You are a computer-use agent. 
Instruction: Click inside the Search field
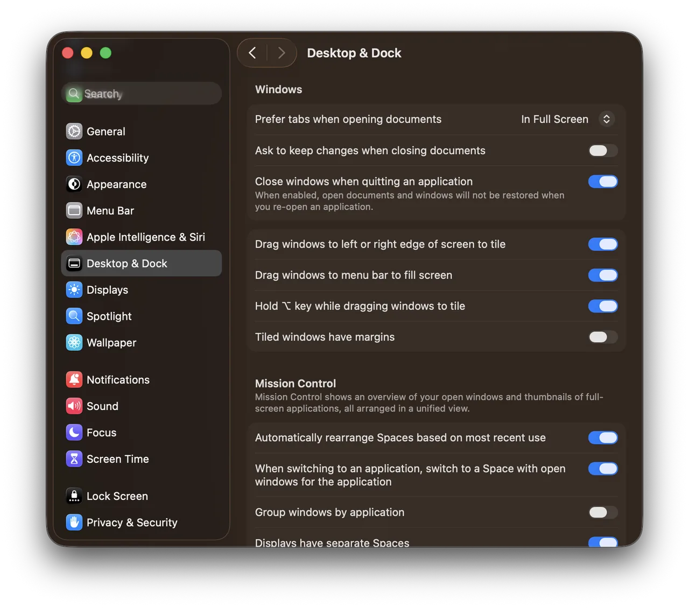pyautogui.click(x=142, y=94)
